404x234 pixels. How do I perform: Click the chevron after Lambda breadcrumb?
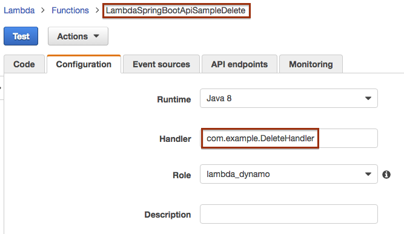43,10
